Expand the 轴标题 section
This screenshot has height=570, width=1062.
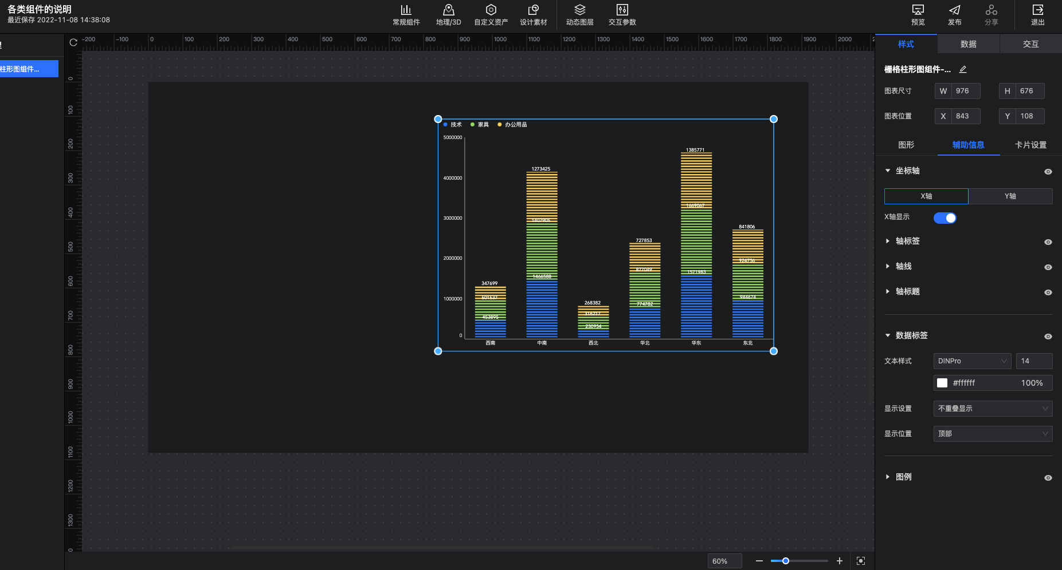pyautogui.click(x=888, y=291)
